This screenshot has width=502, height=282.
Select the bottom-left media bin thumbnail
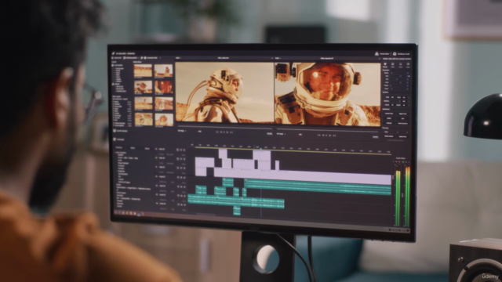(144, 119)
